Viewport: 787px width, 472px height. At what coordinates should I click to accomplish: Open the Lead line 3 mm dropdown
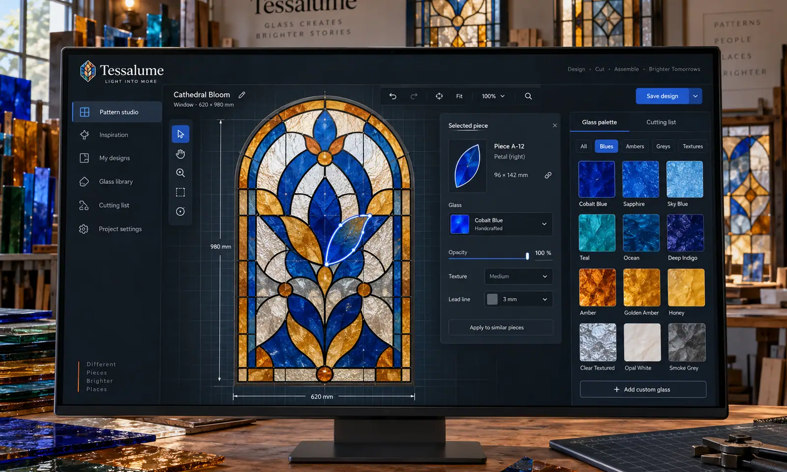pos(518,299)
